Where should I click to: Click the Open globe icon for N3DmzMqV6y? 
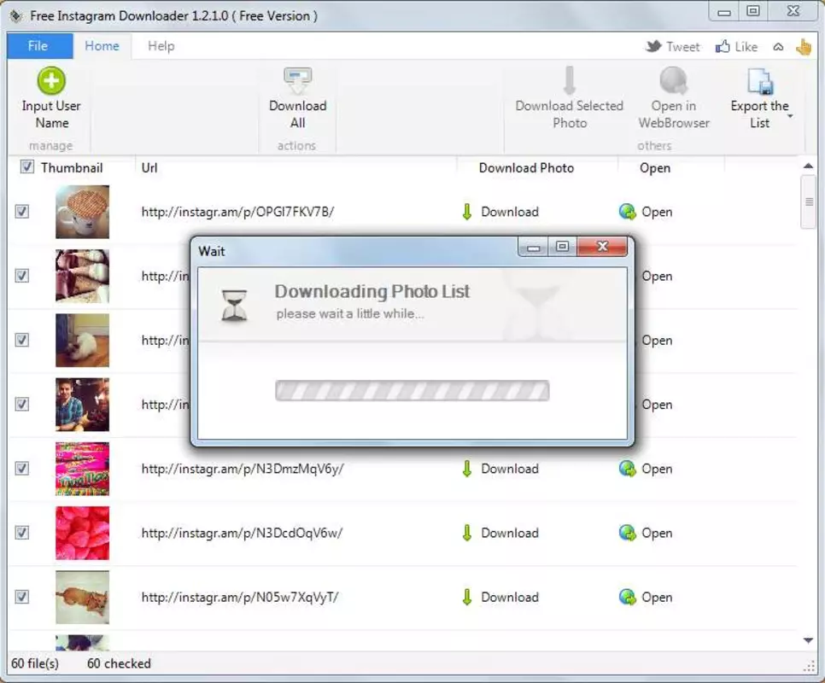[x=627, y=469]
